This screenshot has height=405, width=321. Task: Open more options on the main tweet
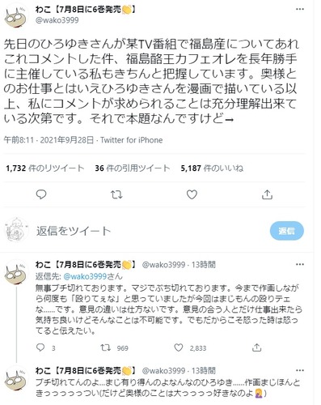pyautogui.click(x=300, y=9)
